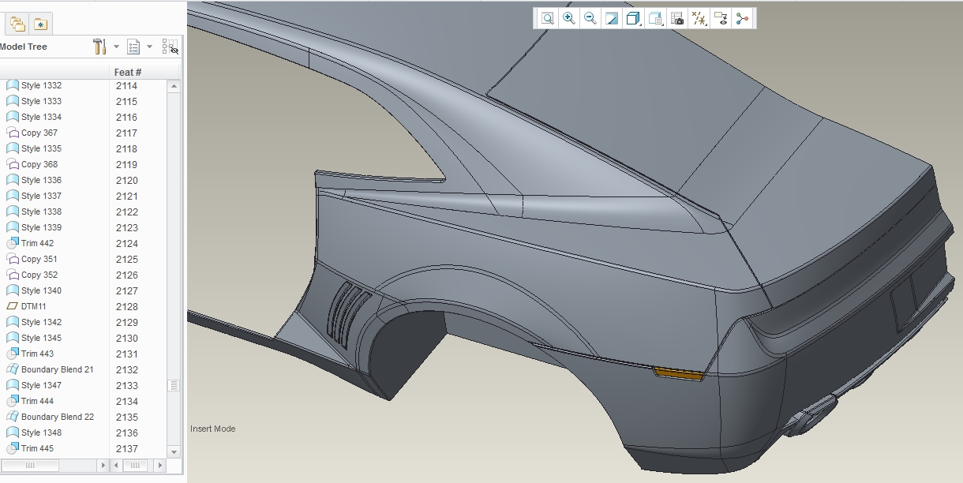Click Model Tree vertical scrollbar up arrow
This screenshot has height=483, width=963.
[x=174, y=85]
